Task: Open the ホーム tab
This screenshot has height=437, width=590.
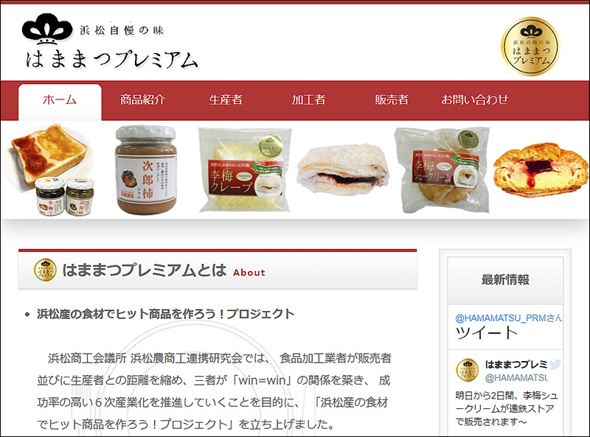Action: (60, 102)
